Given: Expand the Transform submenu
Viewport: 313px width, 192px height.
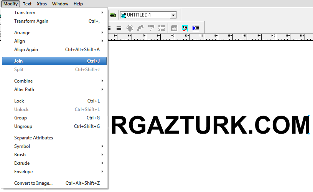Looking at the screenshot, I should click(x=54, y=13).
